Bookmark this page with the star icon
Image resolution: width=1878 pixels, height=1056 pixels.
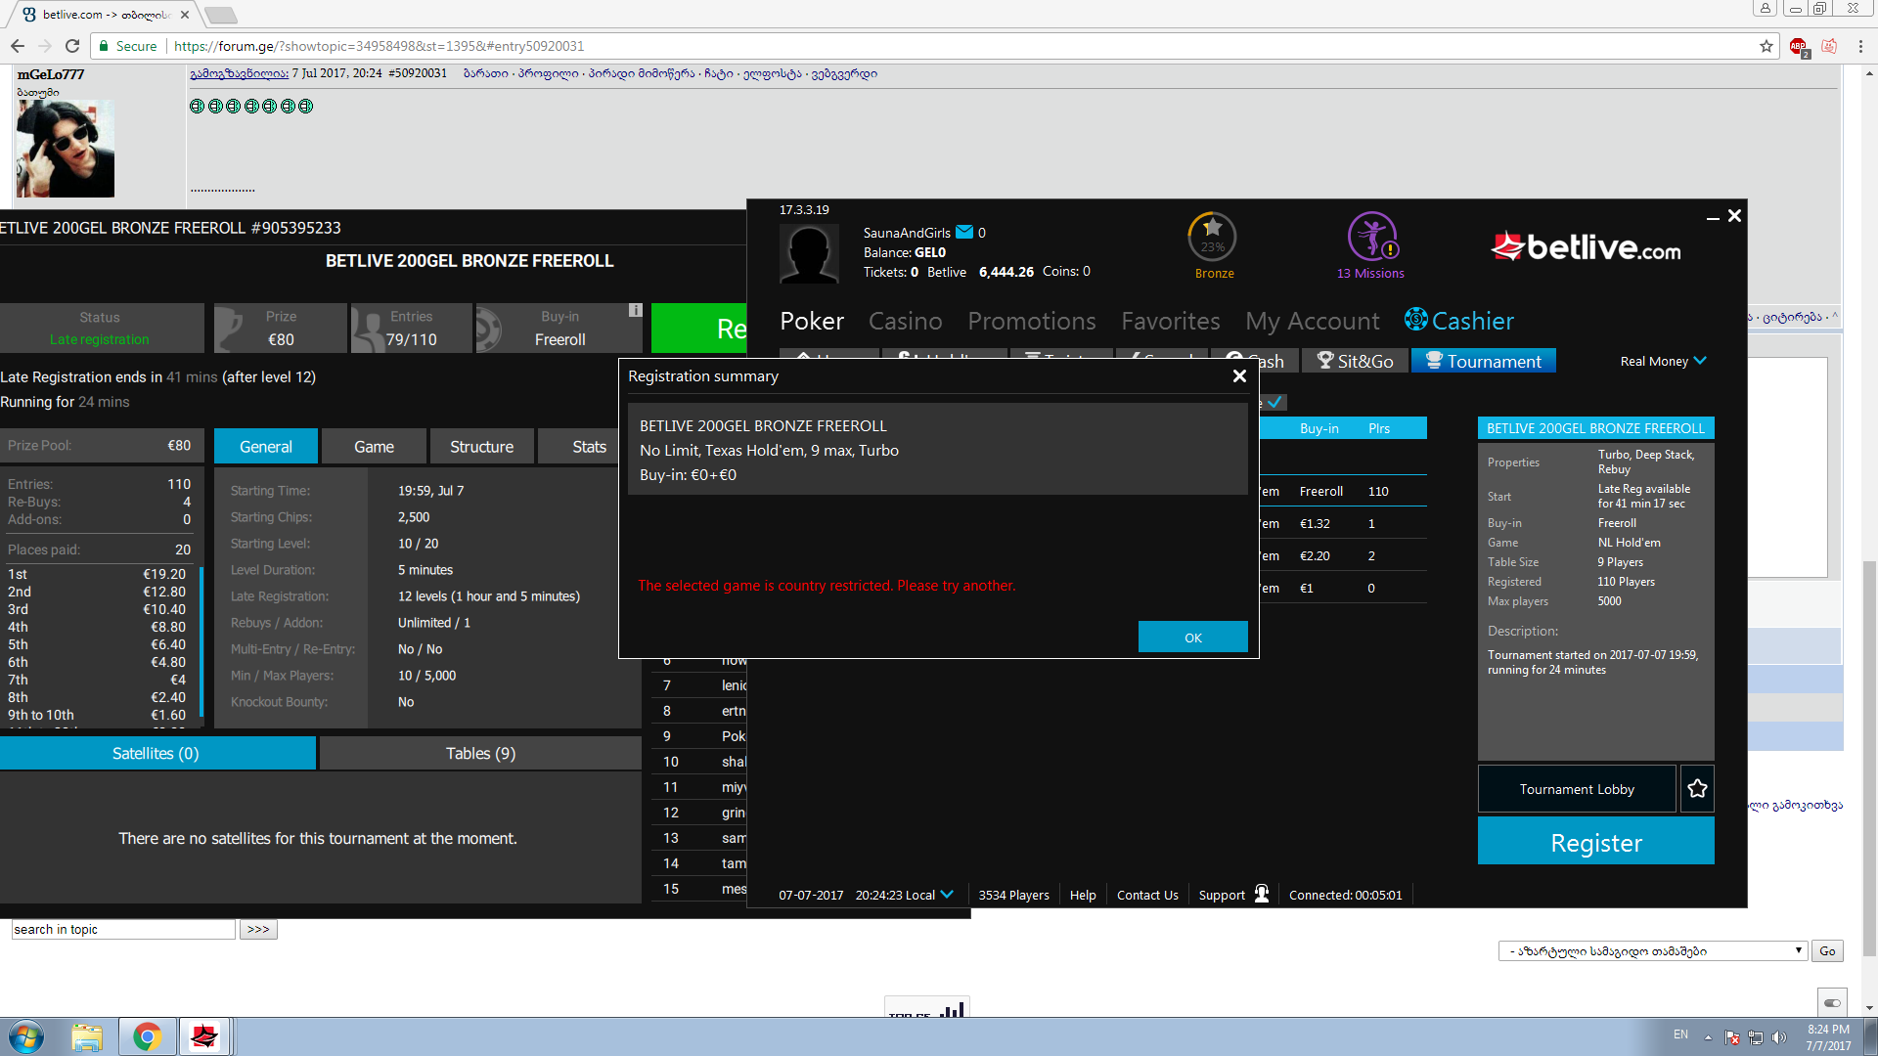click(1766, 46)
